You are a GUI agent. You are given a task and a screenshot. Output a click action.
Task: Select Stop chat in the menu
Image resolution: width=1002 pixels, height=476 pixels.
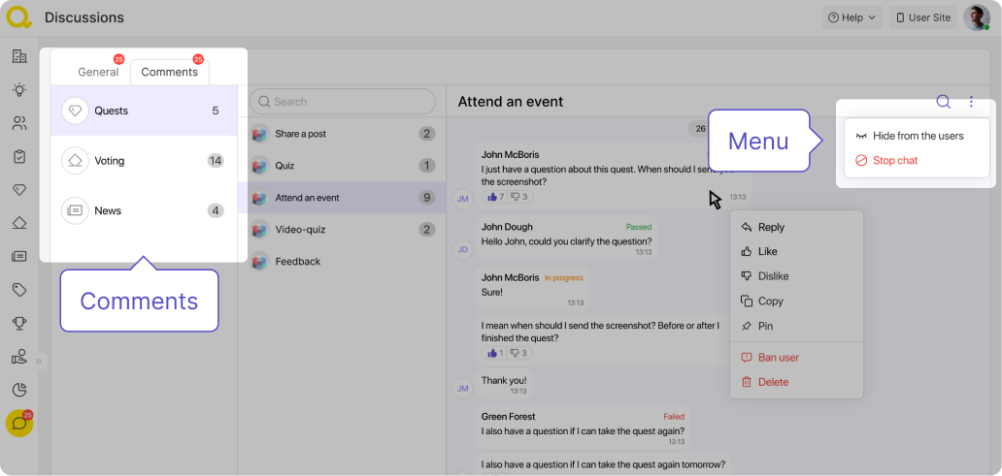(x=894, y=161)
